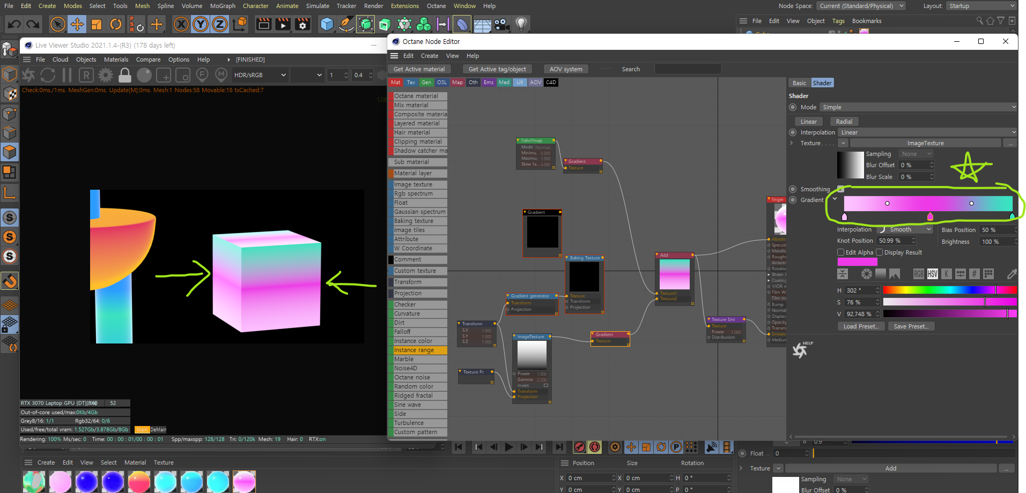Click the Octane logo render restart icon
The width and height of the screenshot is (1026, 493).
pos(28,75)
